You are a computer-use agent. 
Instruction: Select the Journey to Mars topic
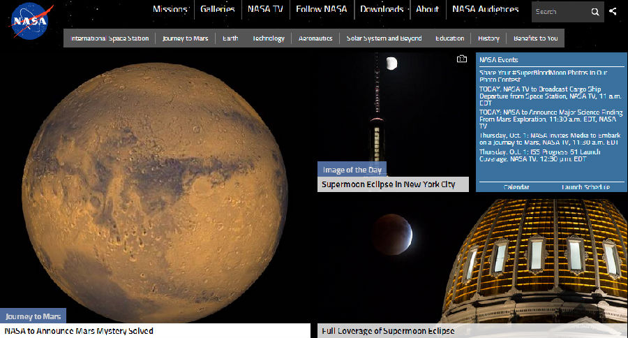(x=185, y=38)
